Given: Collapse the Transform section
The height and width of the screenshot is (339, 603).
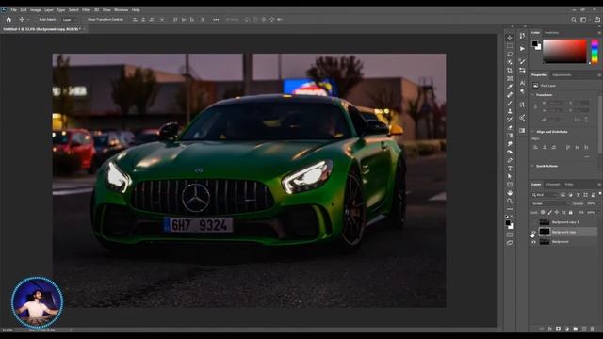Looking at the screenshot, I should [533, 94].
